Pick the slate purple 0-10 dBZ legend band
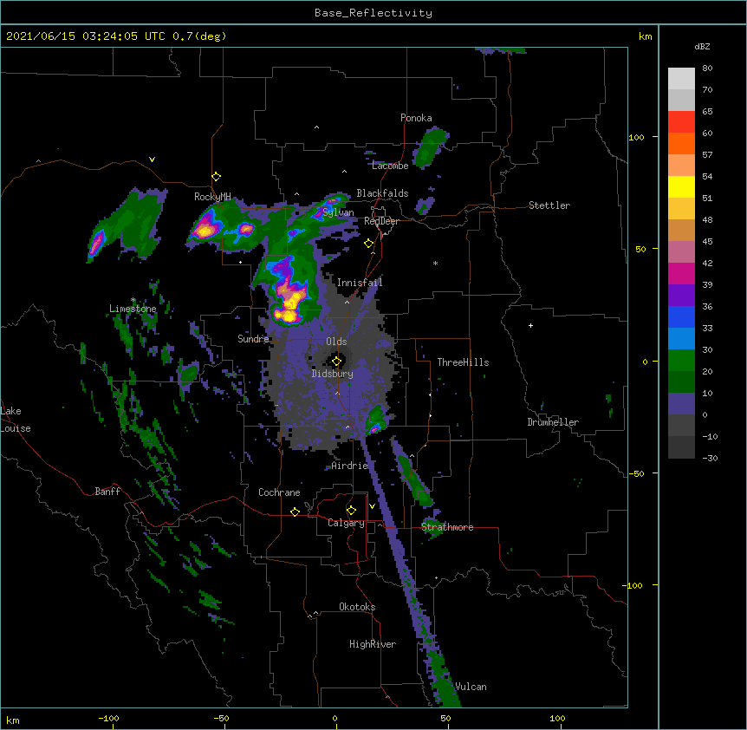Screen dimensions: 747x730 click(681, 404)
